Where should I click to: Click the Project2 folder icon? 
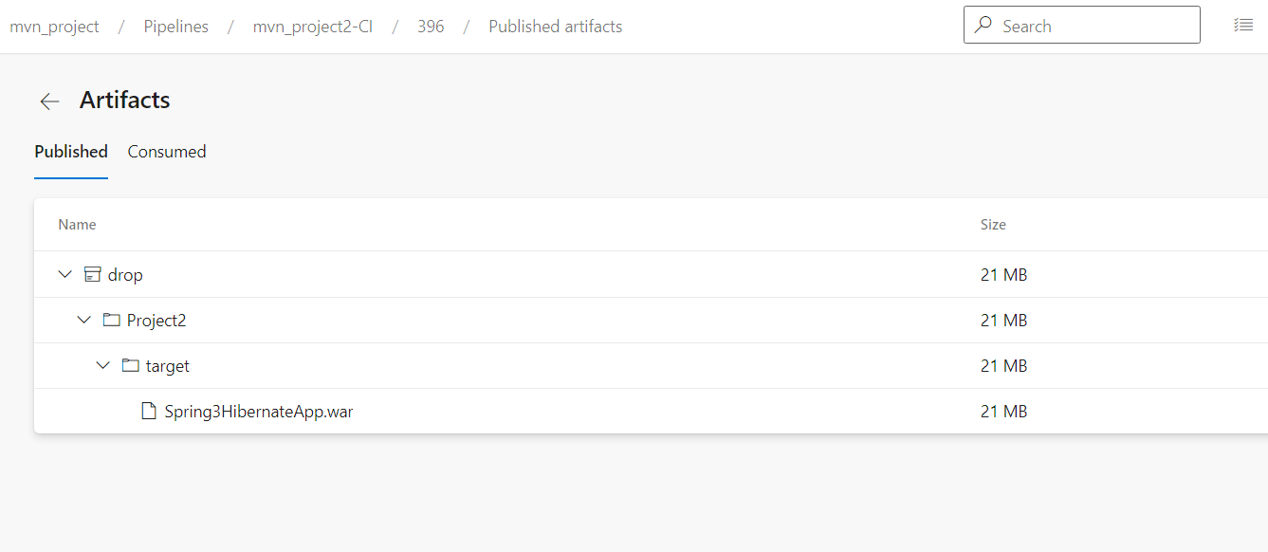pyautogui.click(x=111, y=321)
